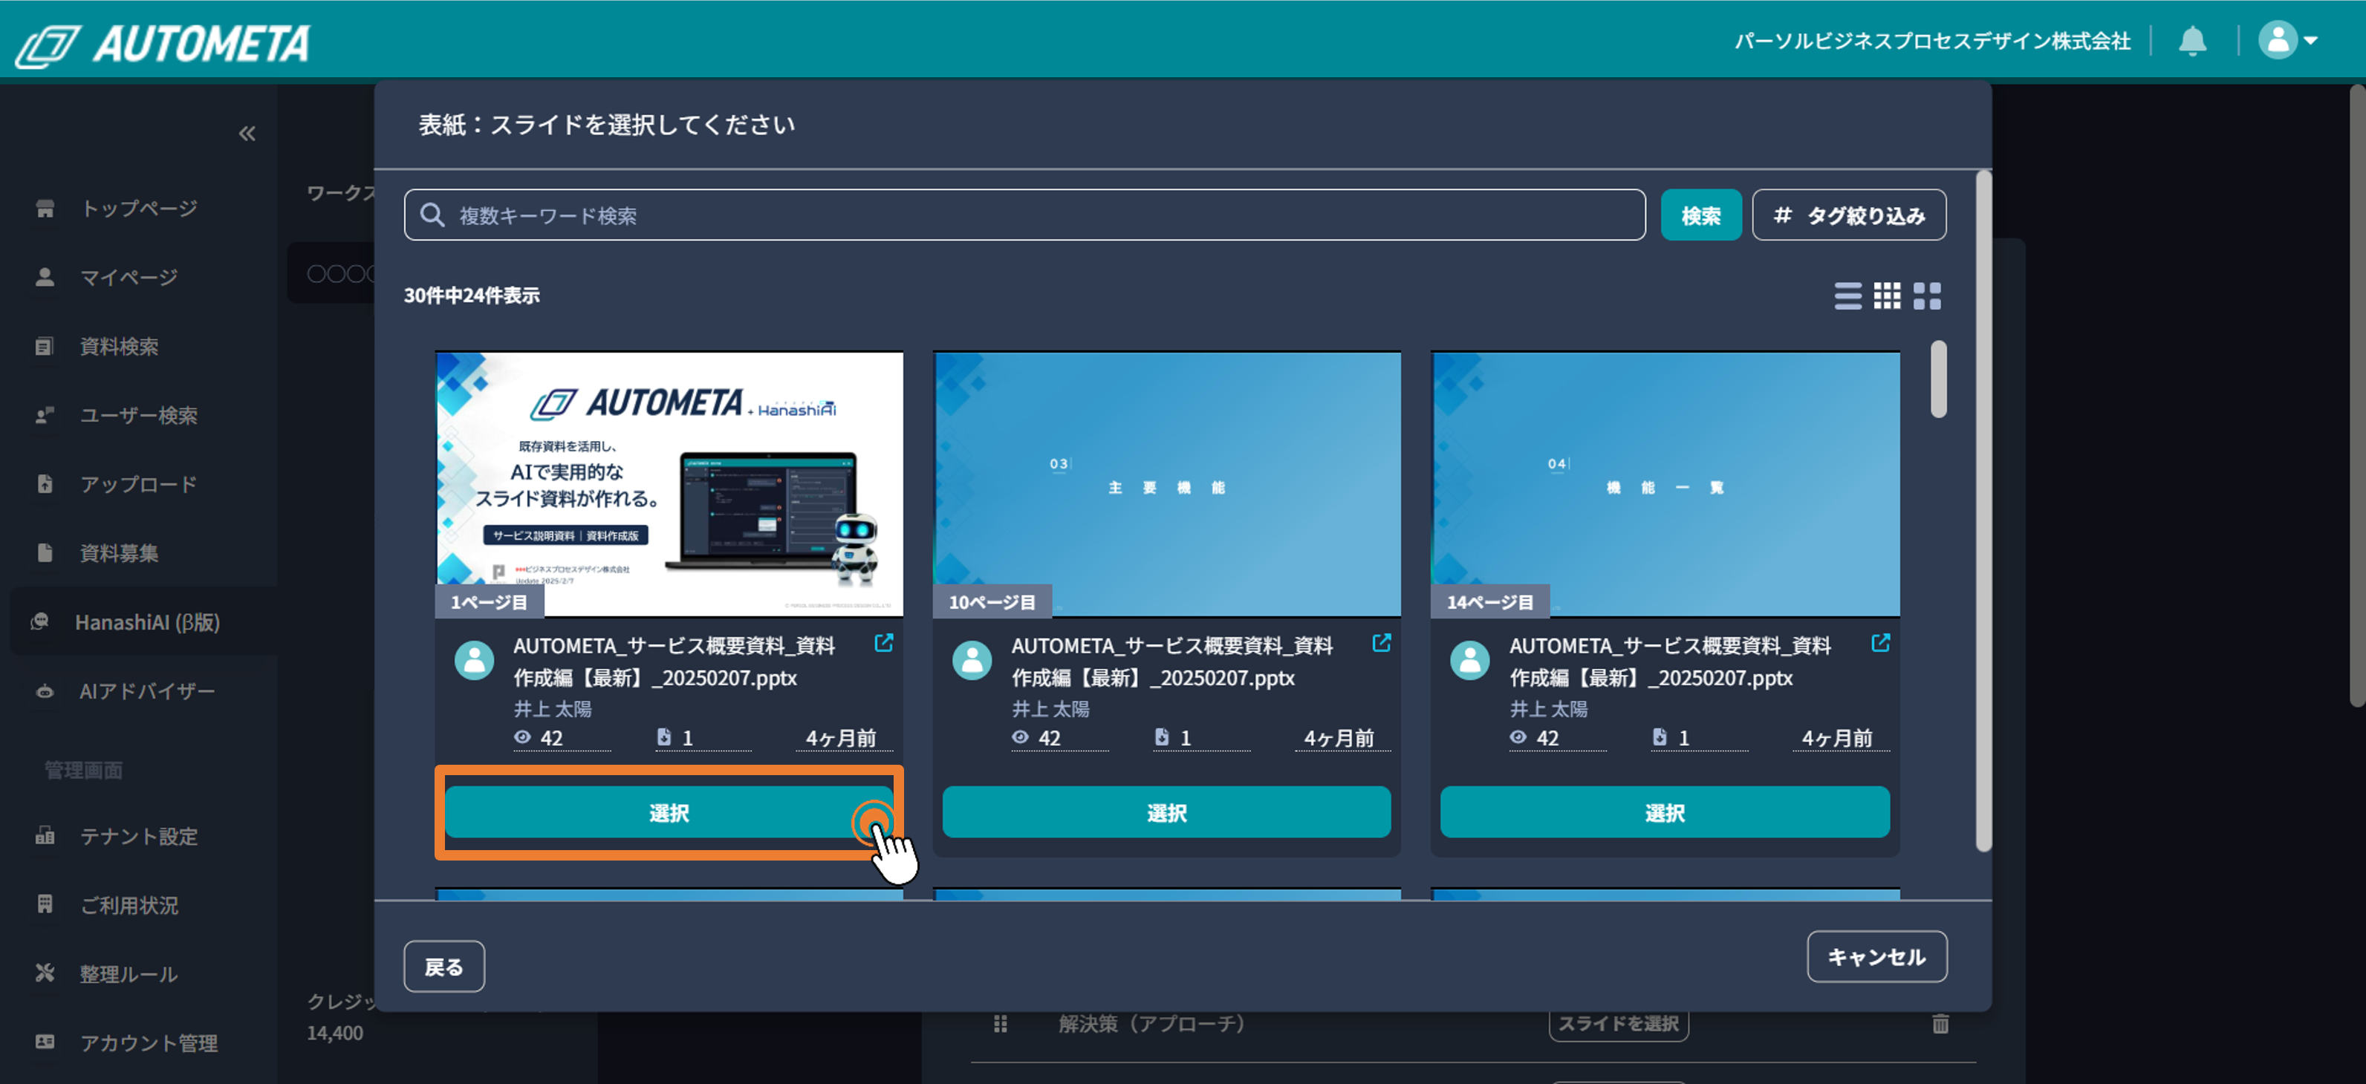Click author avatar on 14ページ目 card
Image resolution: width=2366 pixels, height=1084 pixels.
click(1469, 660)
